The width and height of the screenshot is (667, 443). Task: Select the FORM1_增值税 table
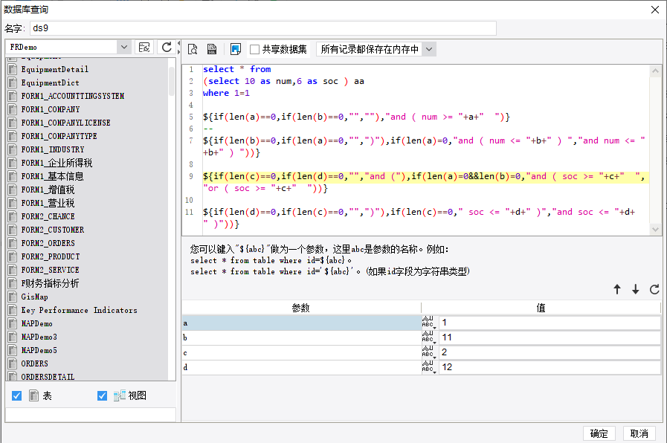pyautogui.click(x=48, y=190)
